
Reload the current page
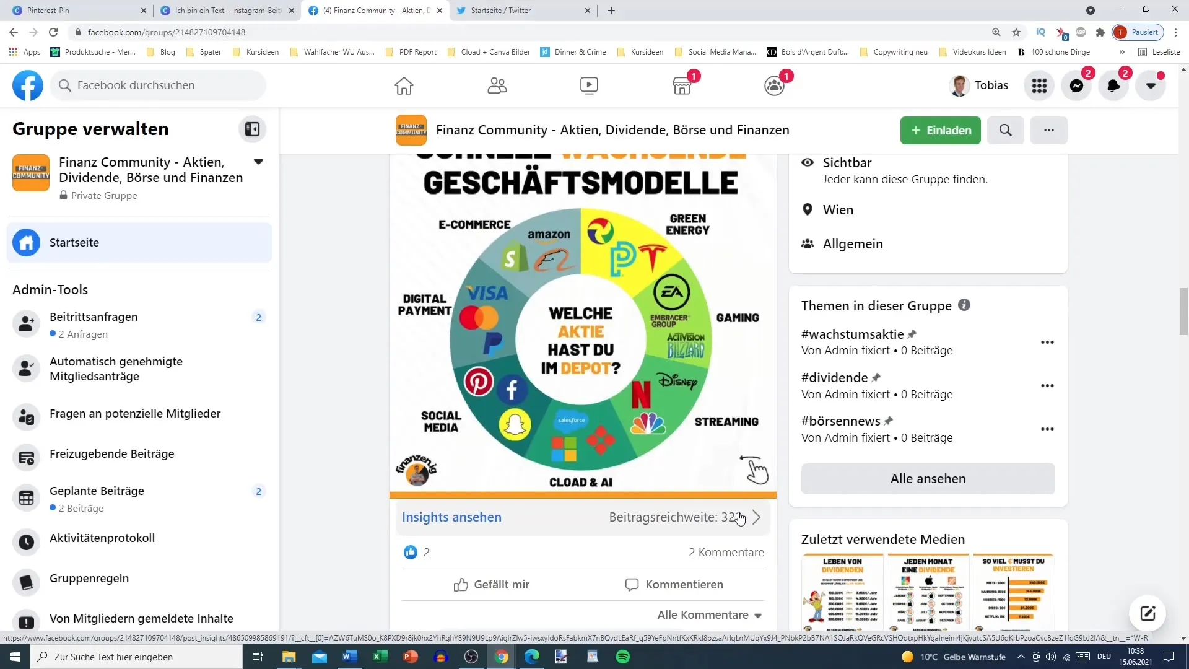pos(53,32)
